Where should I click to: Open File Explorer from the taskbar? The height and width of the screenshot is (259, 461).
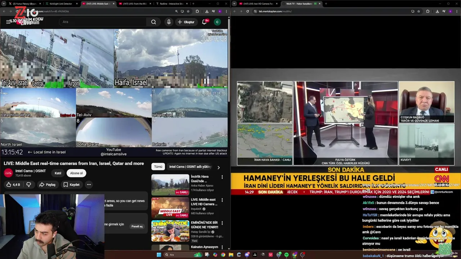(231, 255)
